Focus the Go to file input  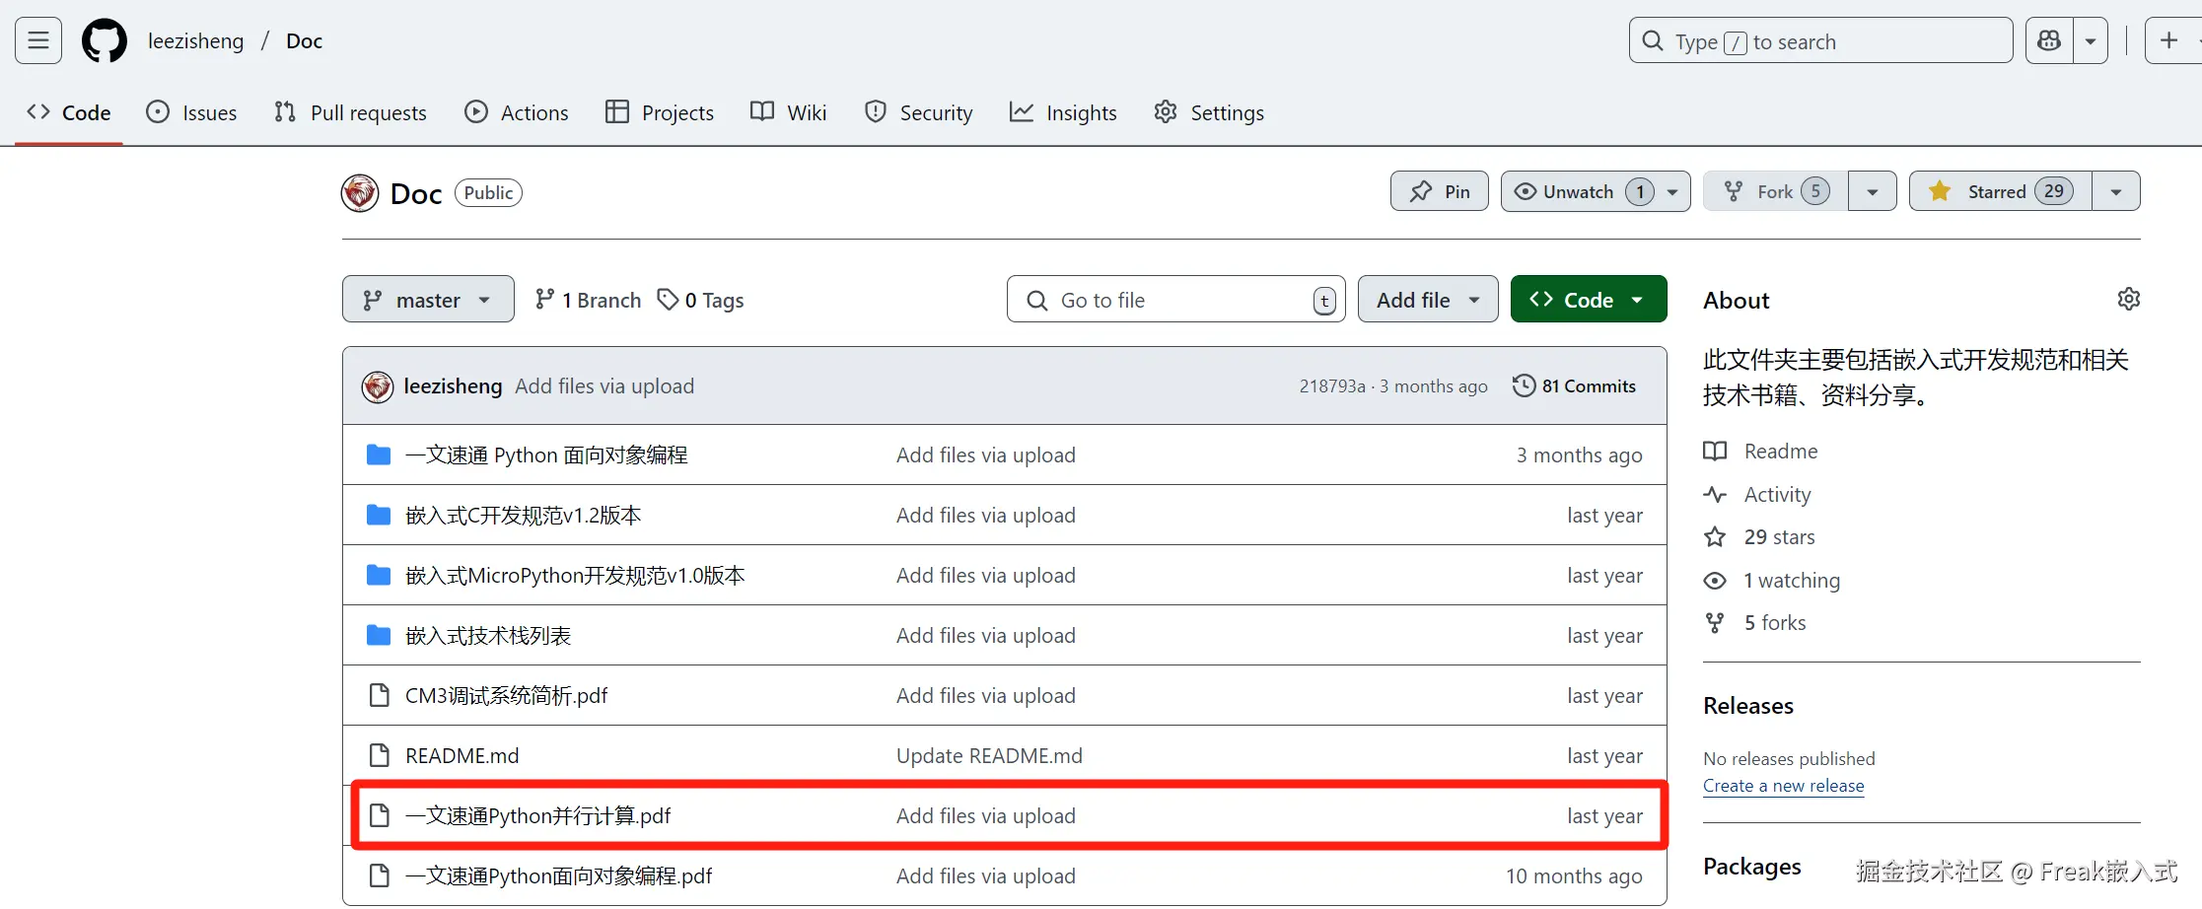[1175, 299]
